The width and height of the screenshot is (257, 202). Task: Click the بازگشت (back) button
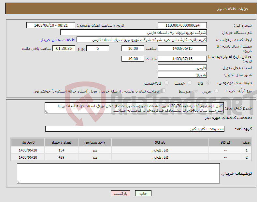coord(121,193)
